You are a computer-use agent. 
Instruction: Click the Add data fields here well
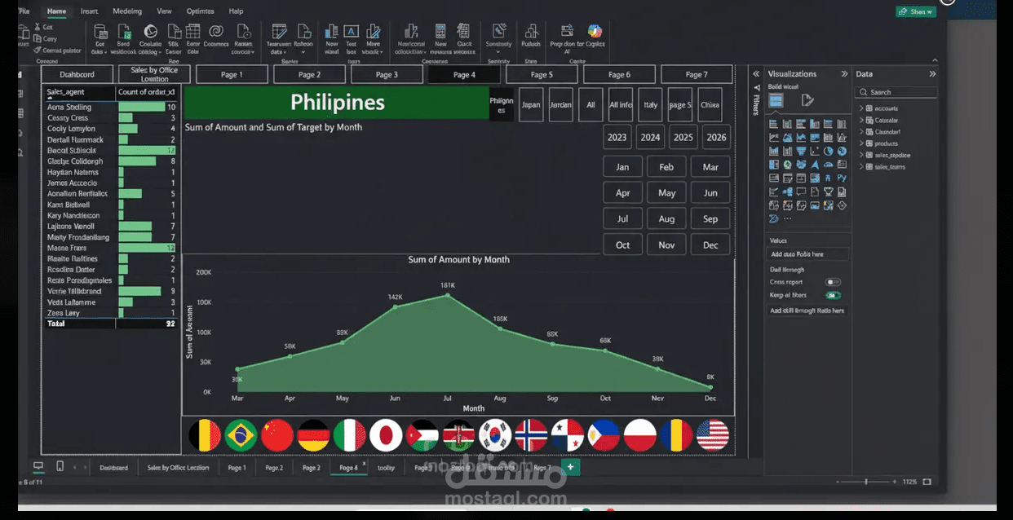tap(807, 254)
